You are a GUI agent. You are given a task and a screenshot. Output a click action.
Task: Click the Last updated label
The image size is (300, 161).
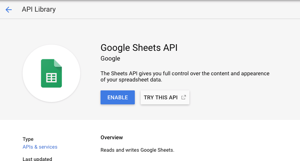37,159
